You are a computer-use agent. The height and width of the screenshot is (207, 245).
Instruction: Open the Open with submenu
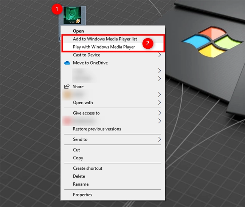tap(113, 103)
